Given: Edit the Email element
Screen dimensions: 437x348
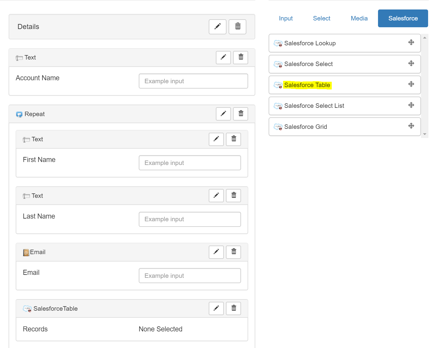Looking at the screenshot, I should tap(216, 252).
